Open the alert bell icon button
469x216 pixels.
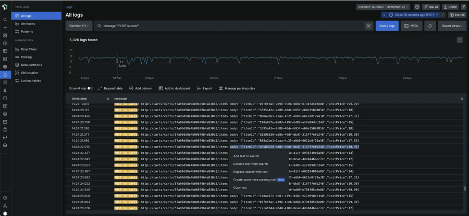coord(430,26)
